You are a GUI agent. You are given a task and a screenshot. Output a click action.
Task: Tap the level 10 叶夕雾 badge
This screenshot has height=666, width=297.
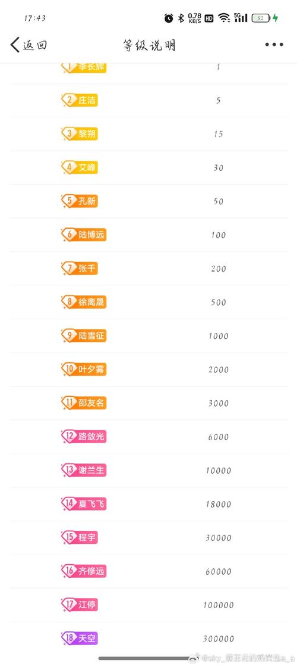click(84, 369)
